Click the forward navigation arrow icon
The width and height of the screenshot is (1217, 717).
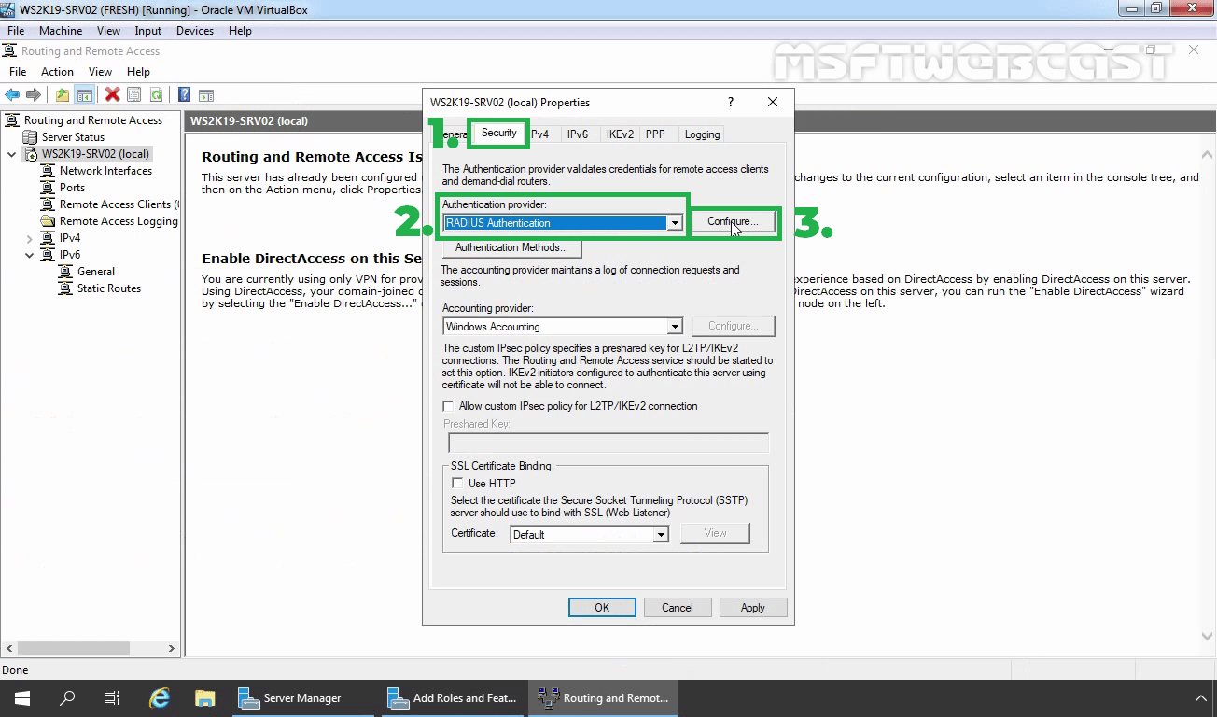tap(33, 94)
